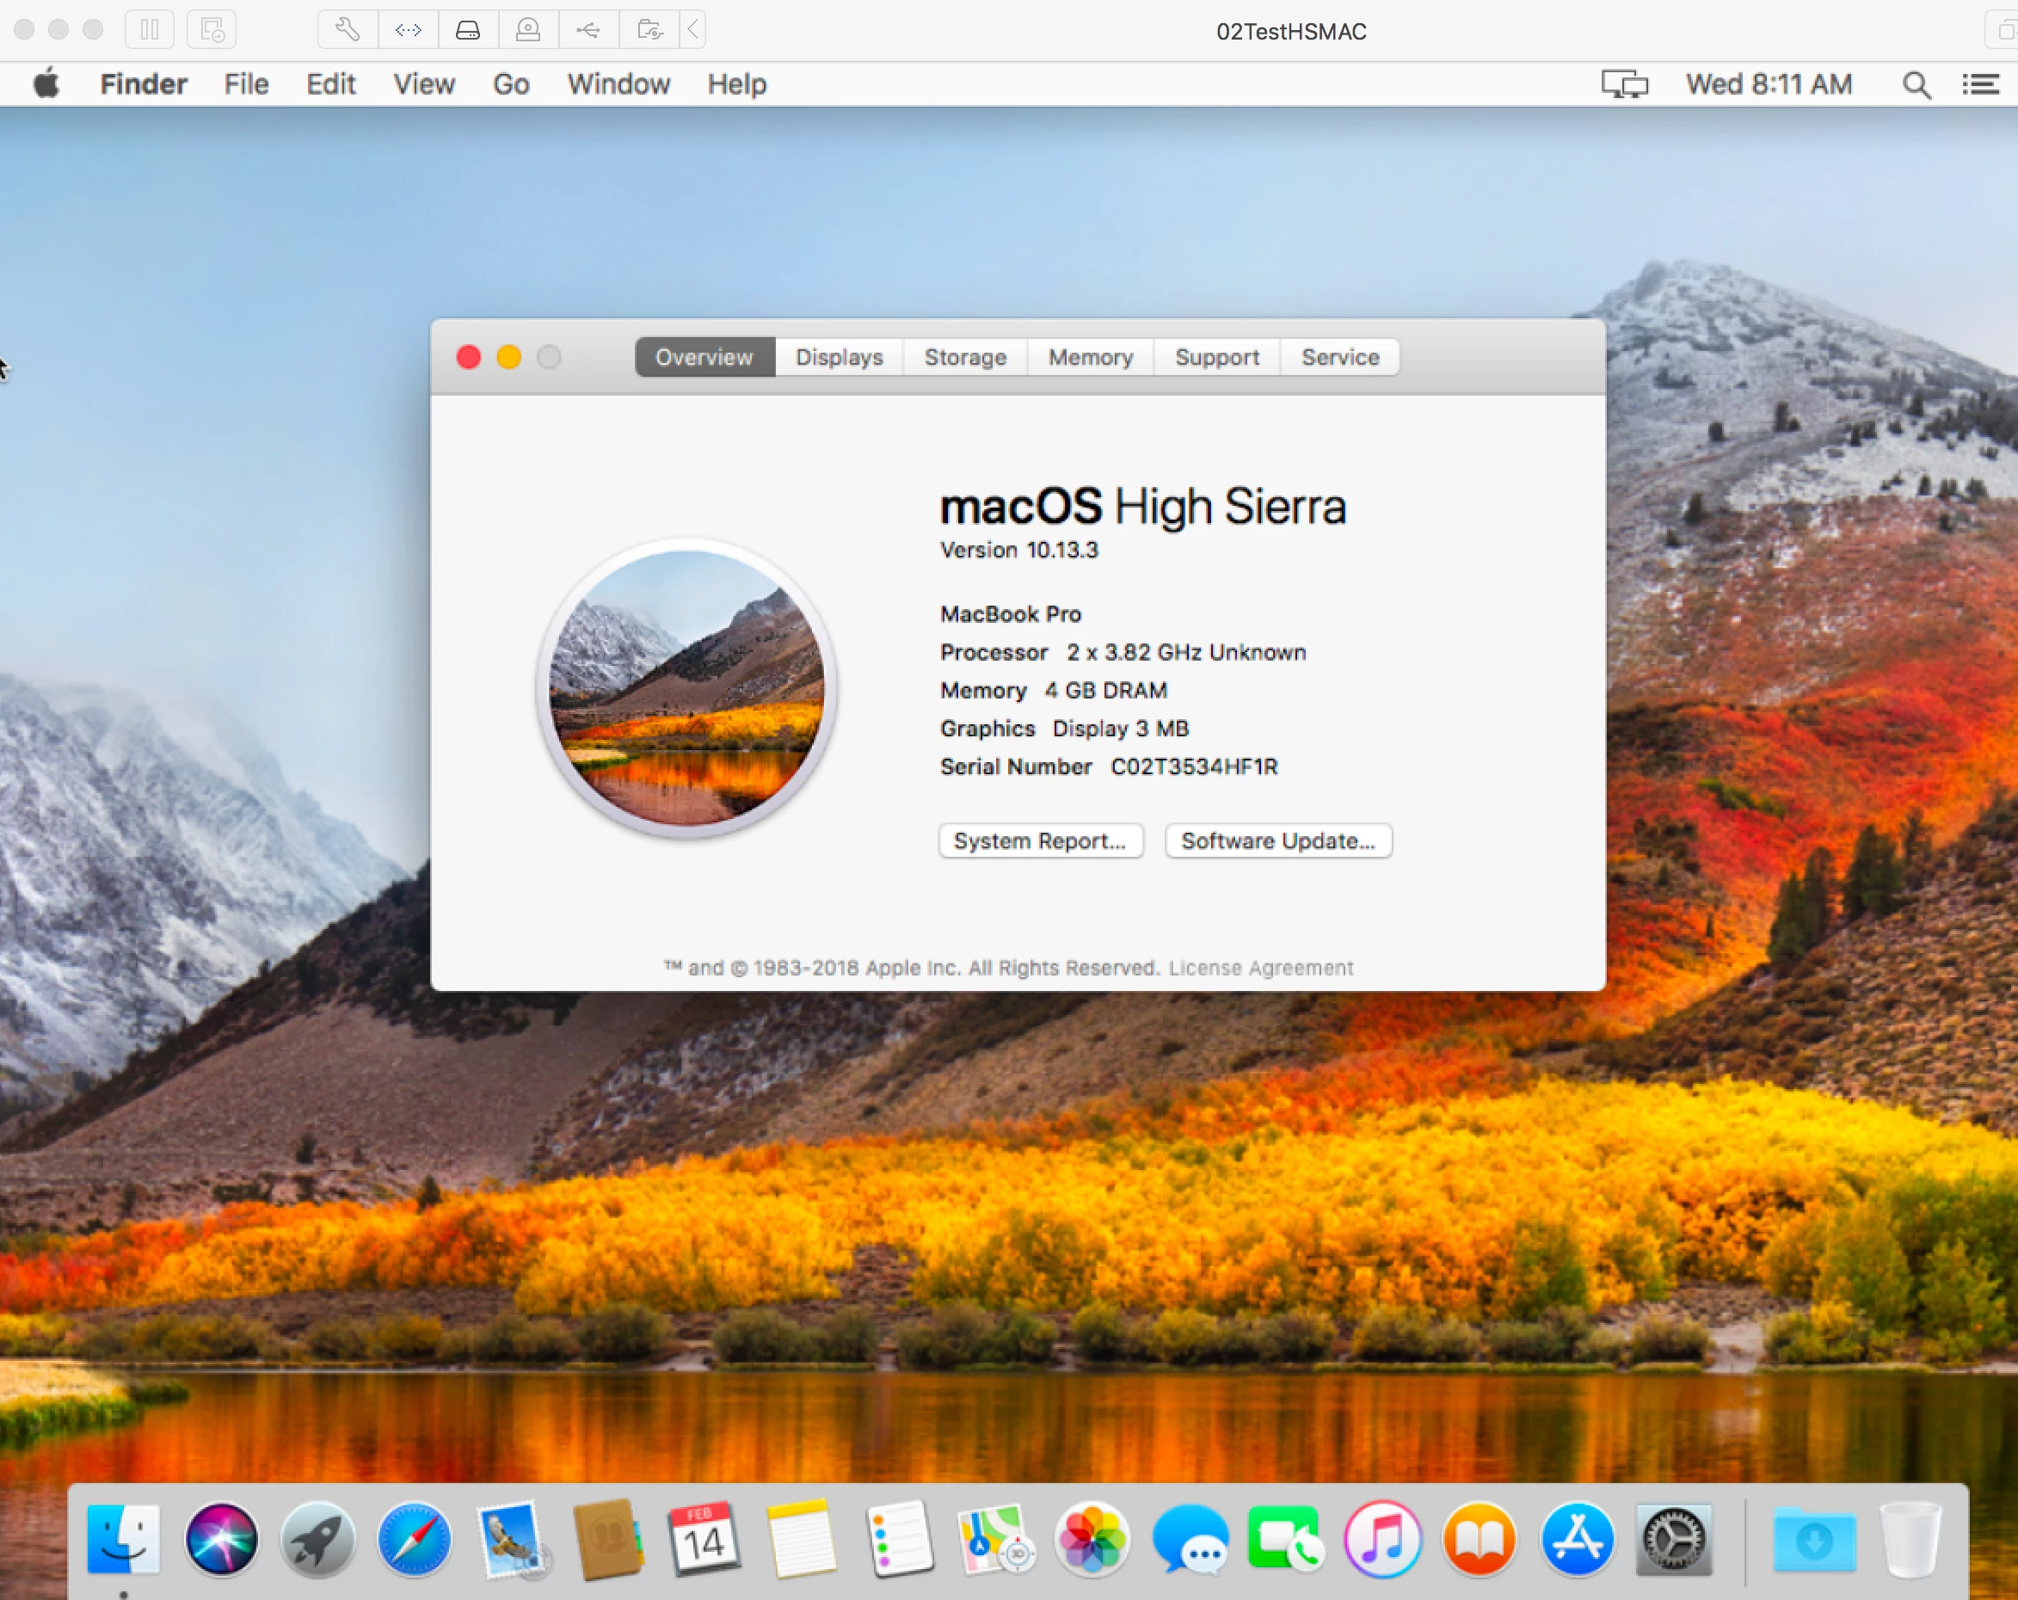This screenshot has width=2018, height=1600.
Task: Open Safari from the Dock
Action: pos(414,1540)
